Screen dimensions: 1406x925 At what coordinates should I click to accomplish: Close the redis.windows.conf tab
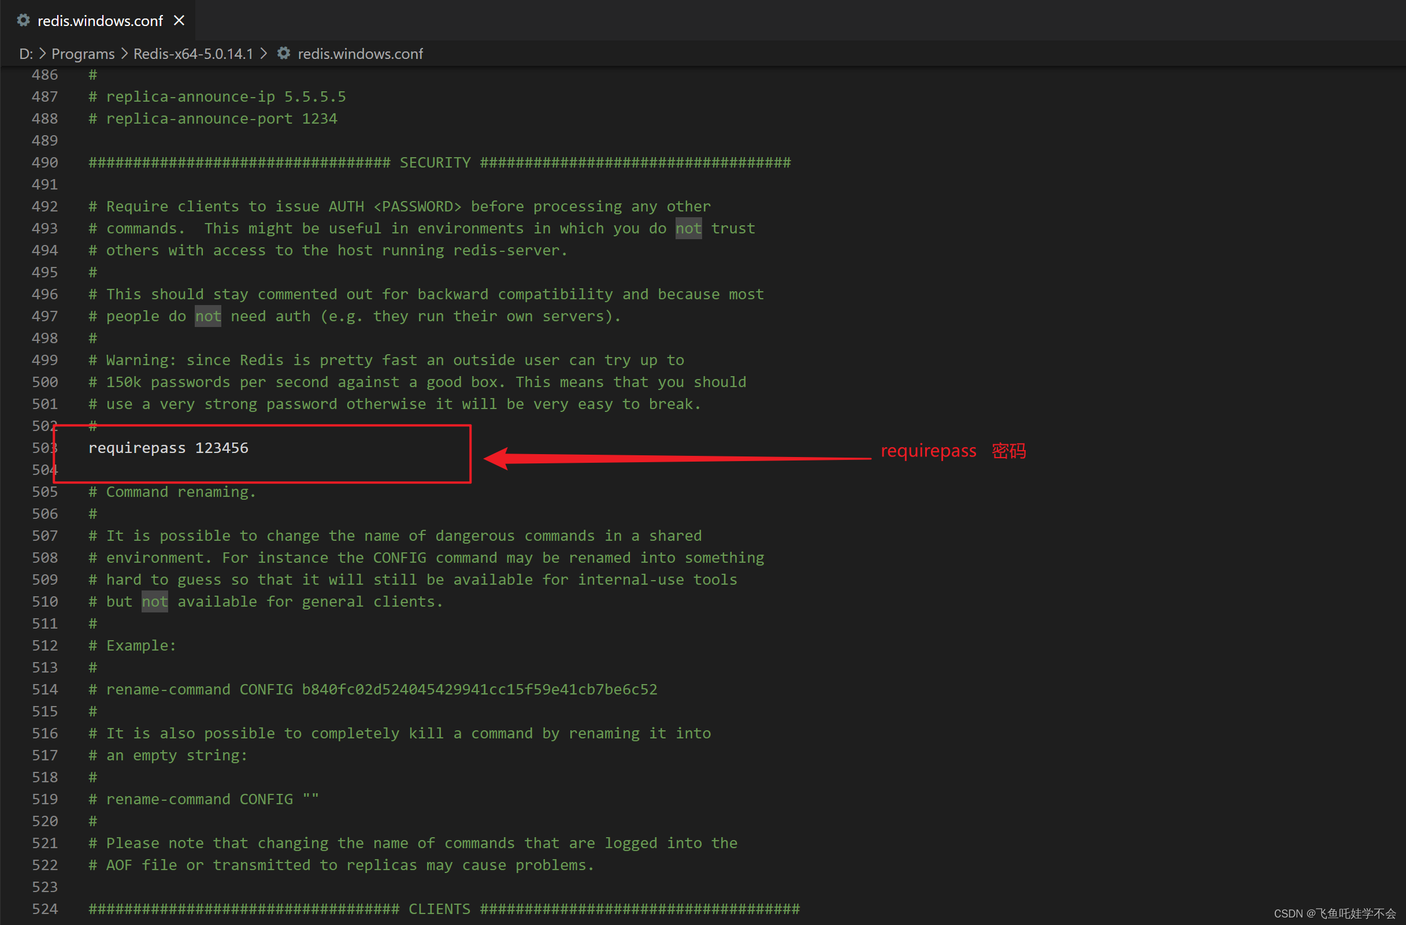pyautogui.click(x=179, y=21)
